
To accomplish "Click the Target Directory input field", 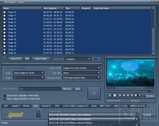I will point(40,89).
